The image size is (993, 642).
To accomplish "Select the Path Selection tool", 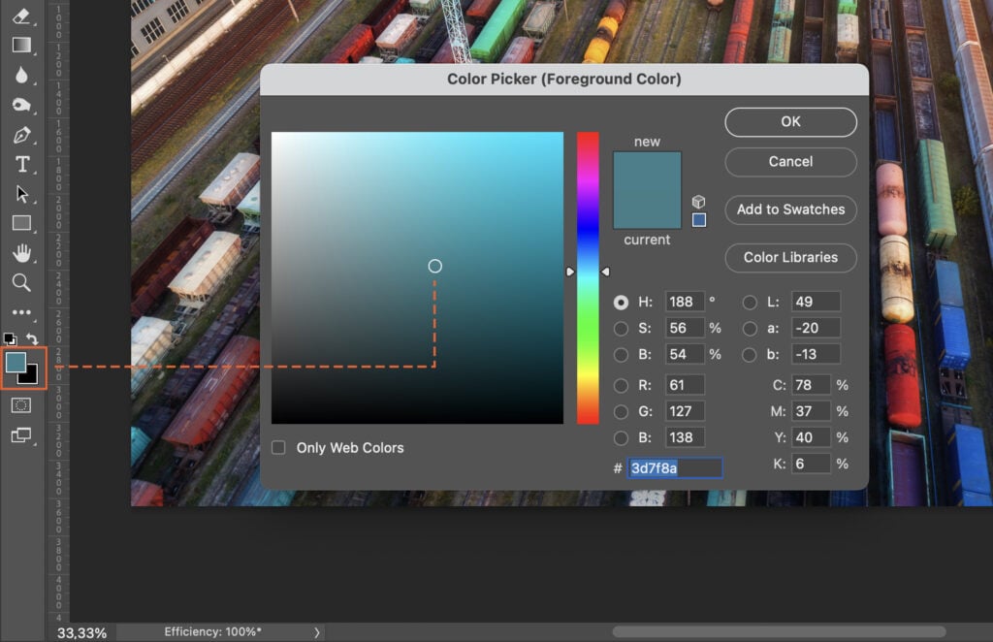I will [21, 193].
